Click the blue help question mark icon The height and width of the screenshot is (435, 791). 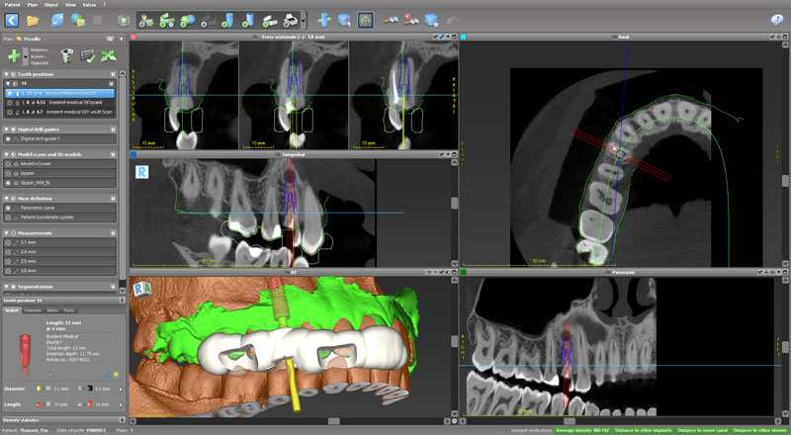point(776,19)
